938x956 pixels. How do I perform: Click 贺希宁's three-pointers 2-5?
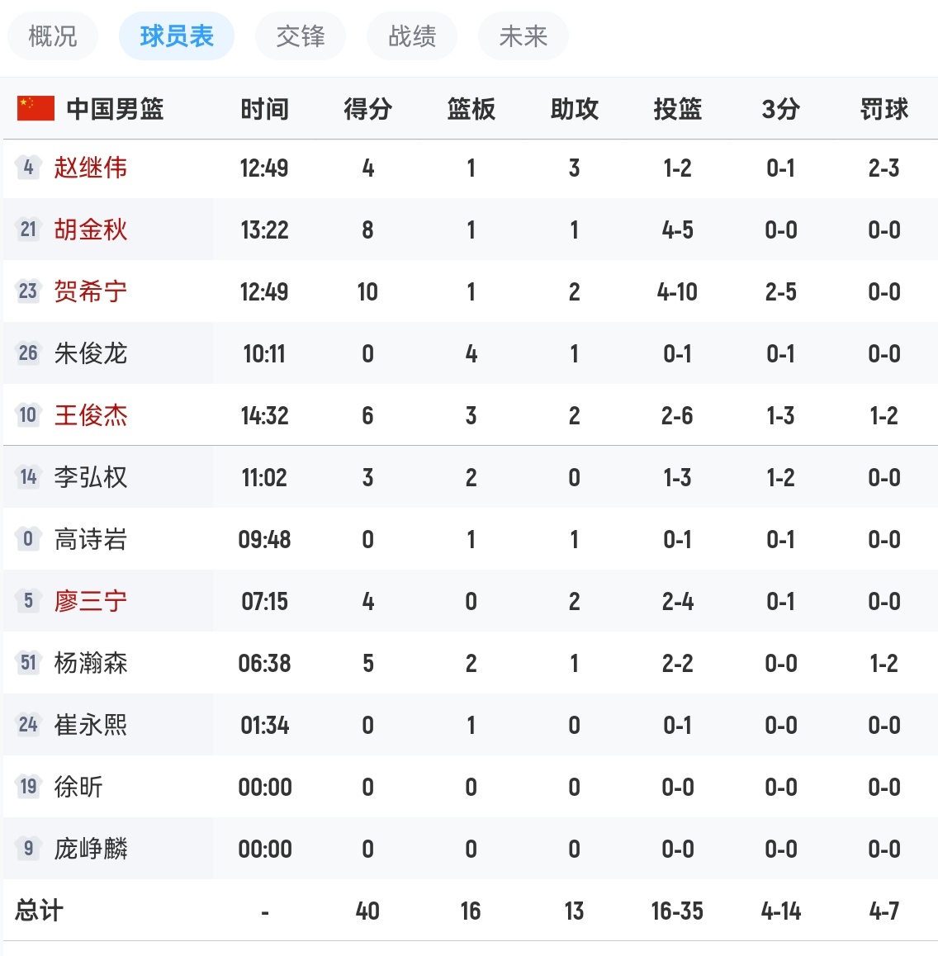(x=780, y=292)
